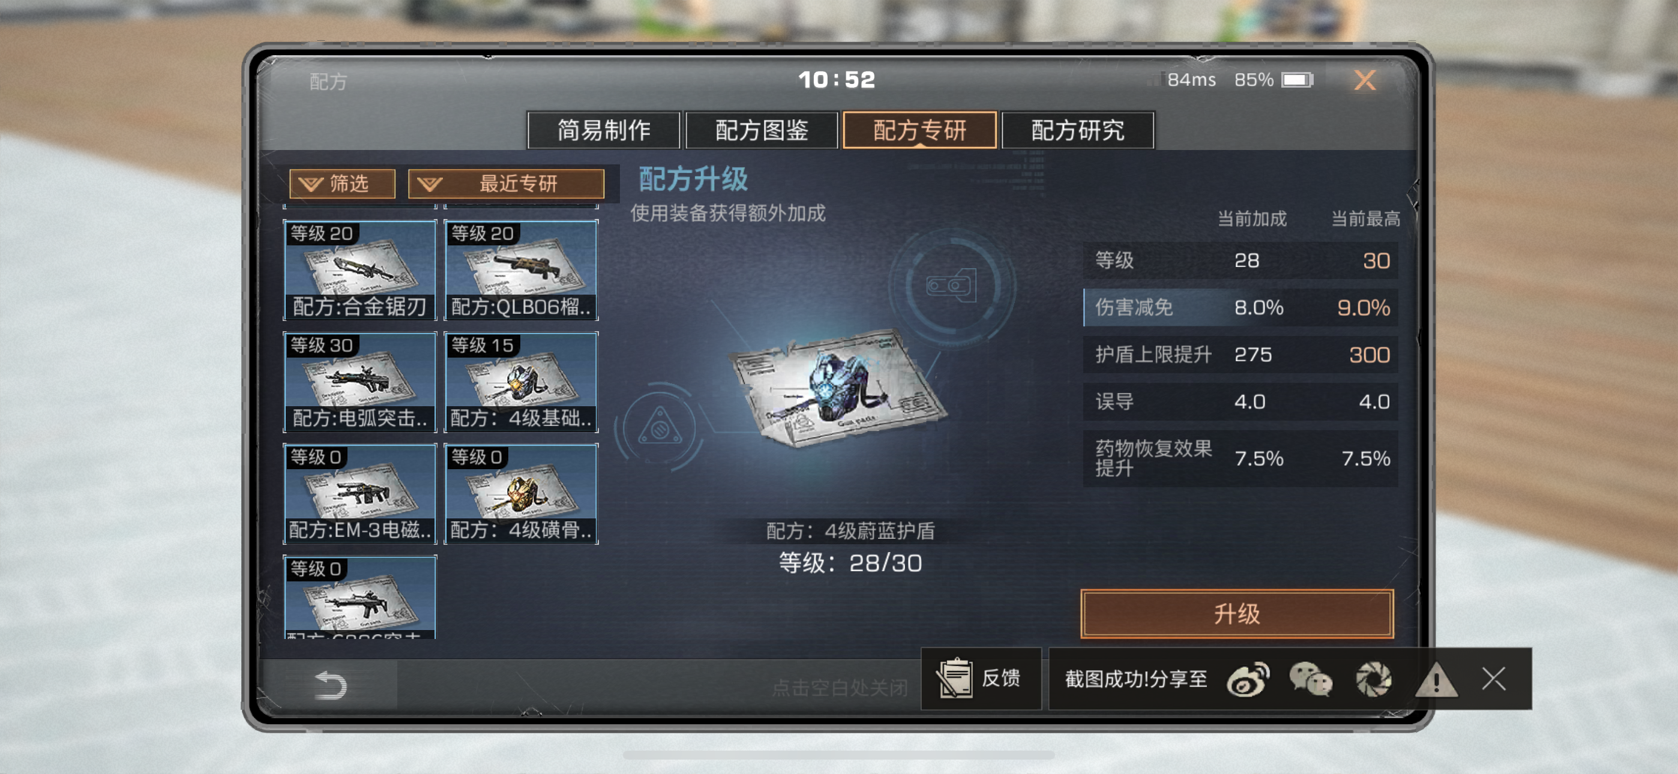Viewport: 1678px width, 774px height.
Task: Open the 反馈 feedback clipboard icon
Action: click(955, 678)
